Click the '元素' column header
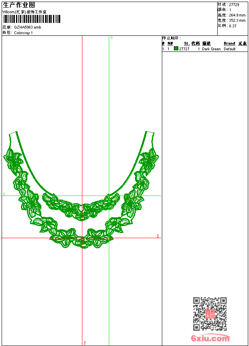The width and height of the screenshot is (249, 346). tap(243, 43)
